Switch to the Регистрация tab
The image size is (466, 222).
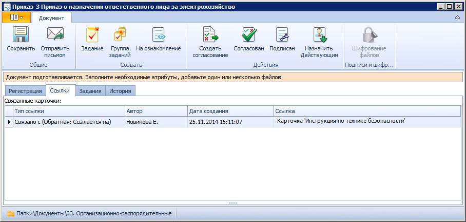(25, 91)
